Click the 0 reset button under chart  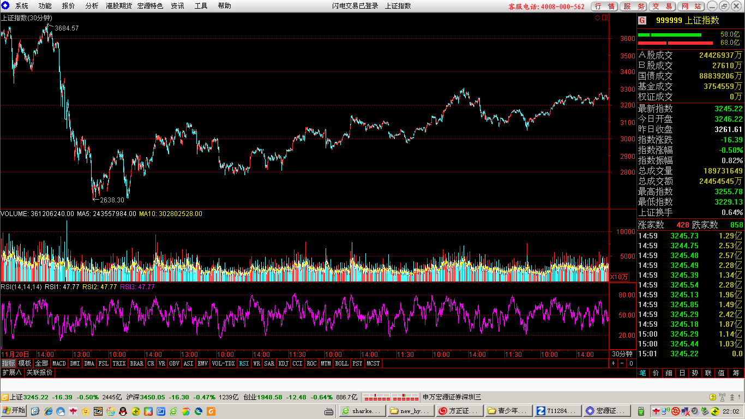pos(631,363)
